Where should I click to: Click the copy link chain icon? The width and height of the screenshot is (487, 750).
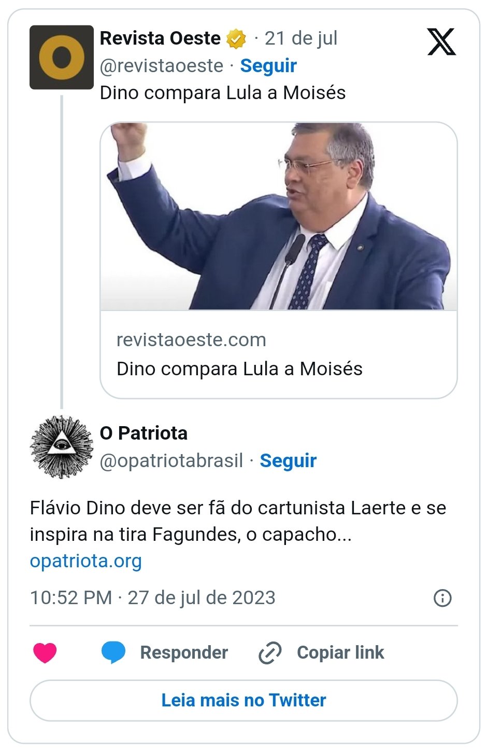click(x=270, y=652)
